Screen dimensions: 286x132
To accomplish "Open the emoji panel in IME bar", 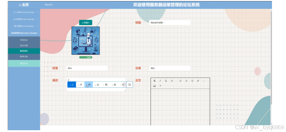I will tap(130, 85).
